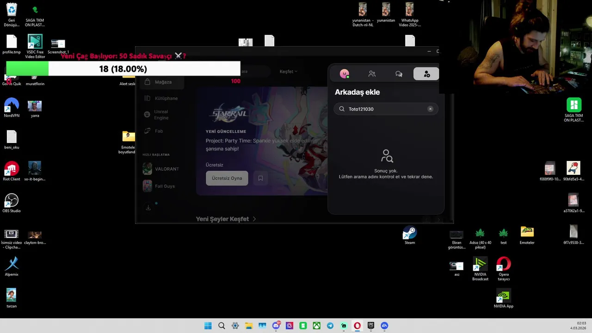Click the Ücretsiz Oyna button
Viewport: 592px width, 333px height.
coord(227,178)
